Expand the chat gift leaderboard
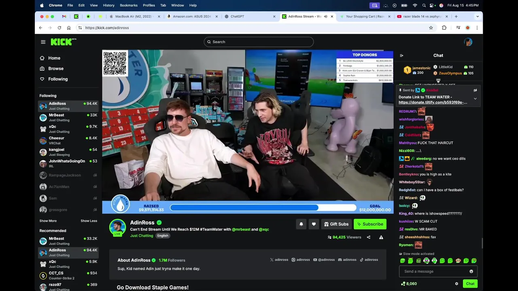This screenshot has width=518, height=291. pos(438,81)
